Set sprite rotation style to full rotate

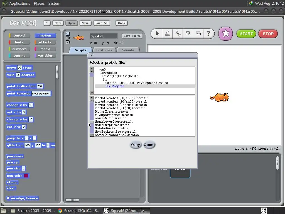point(68,34)
